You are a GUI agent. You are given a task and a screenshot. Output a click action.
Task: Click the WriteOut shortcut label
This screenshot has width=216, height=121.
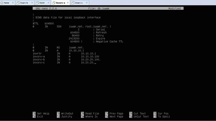67,114
